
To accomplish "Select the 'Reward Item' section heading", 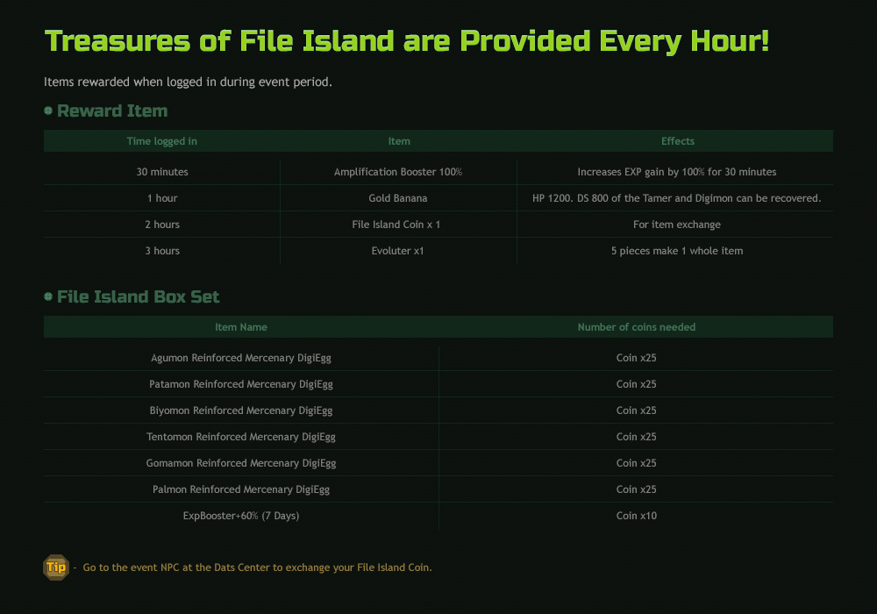I will 112,111.
